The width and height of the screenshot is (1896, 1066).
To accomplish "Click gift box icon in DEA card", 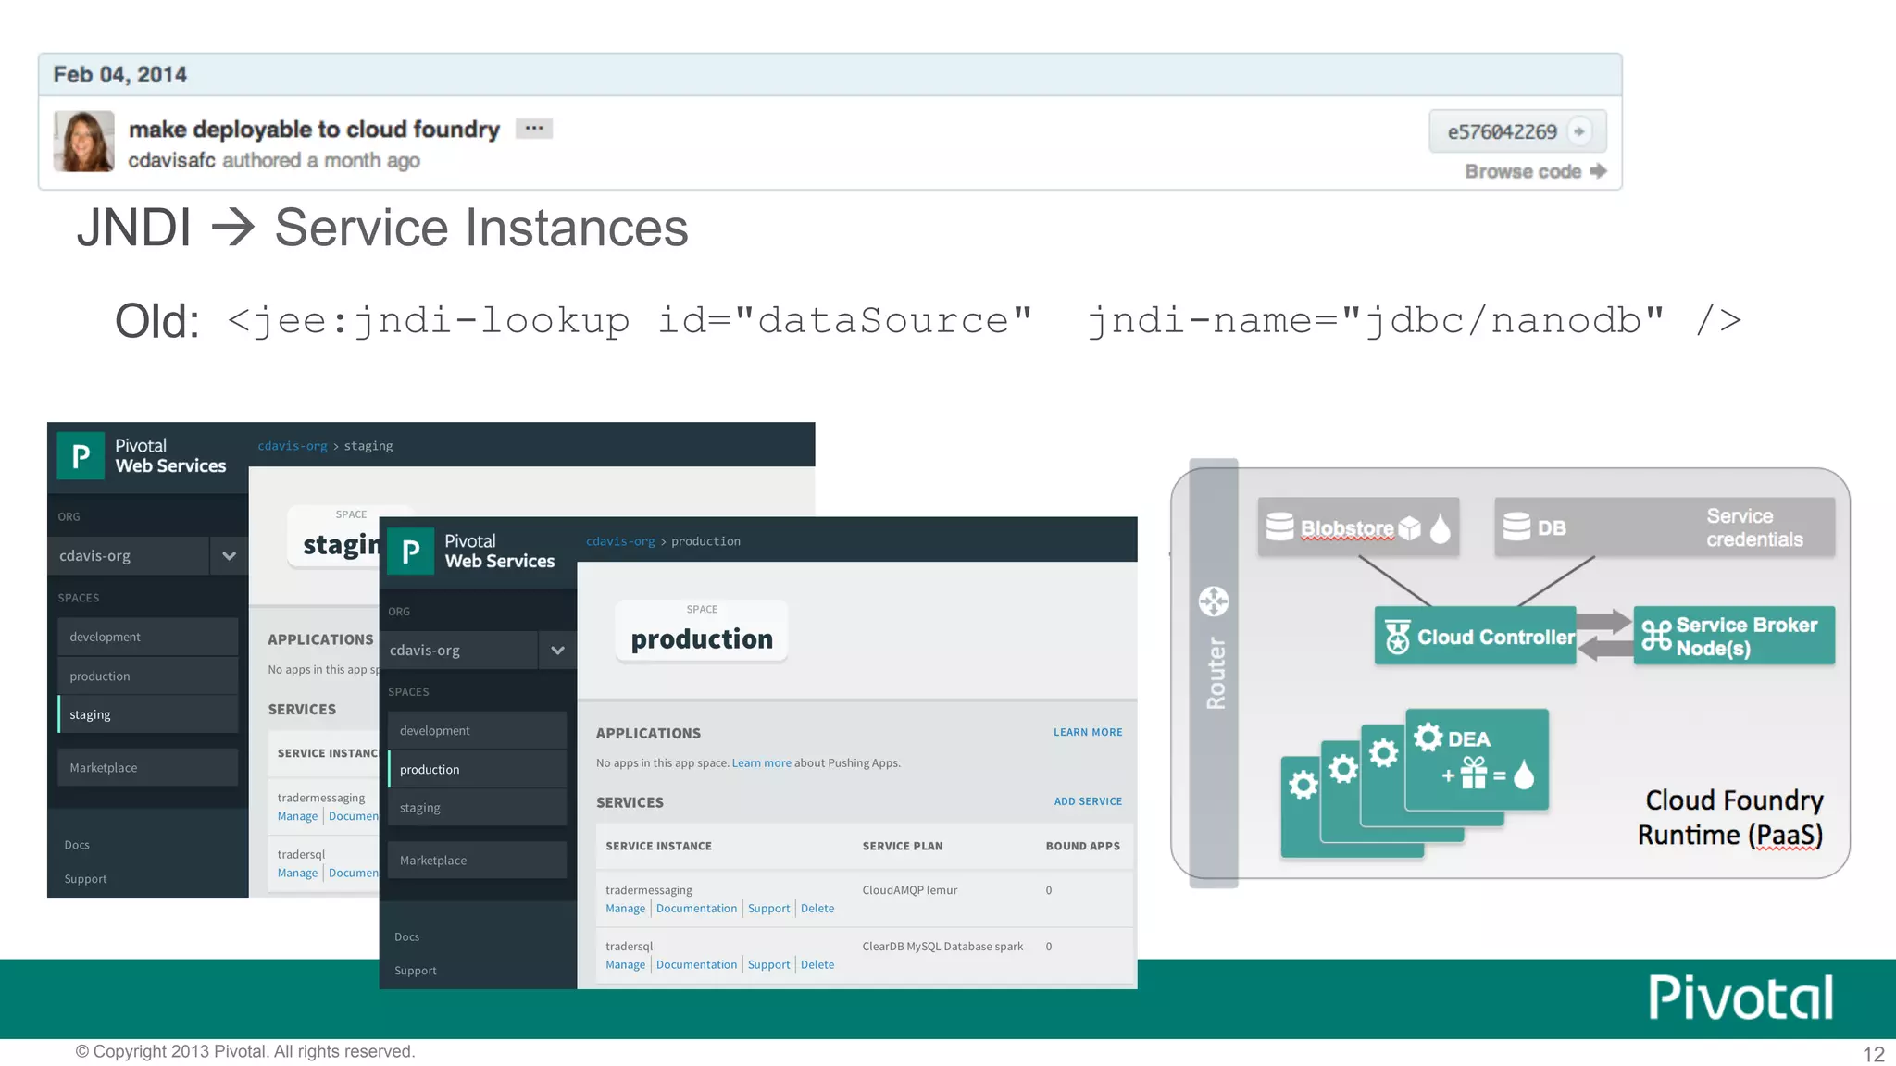I will click(x=1473, y=773).
